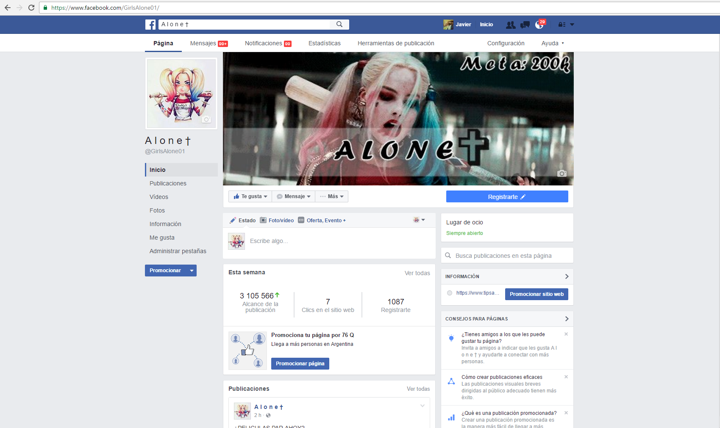
Task: Switch to the Mensajes tab
Action: (x=209, y=43)
